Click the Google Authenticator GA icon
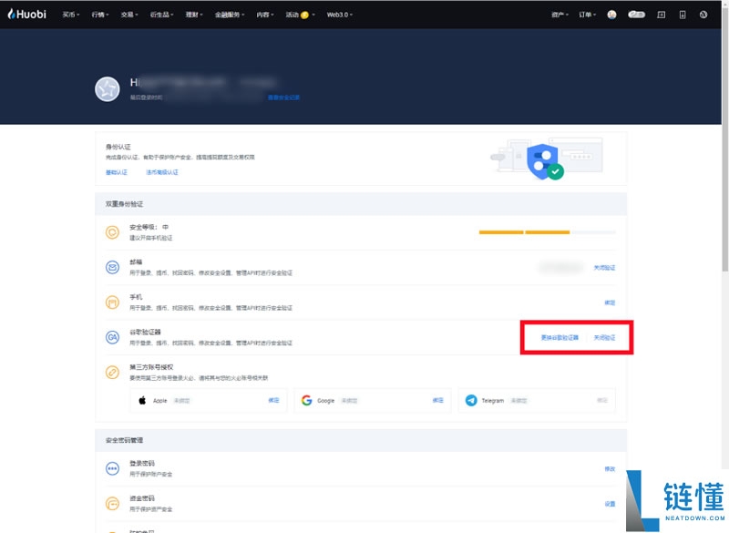The width and height of the screenshot is (729, 533). coord(112,337)
